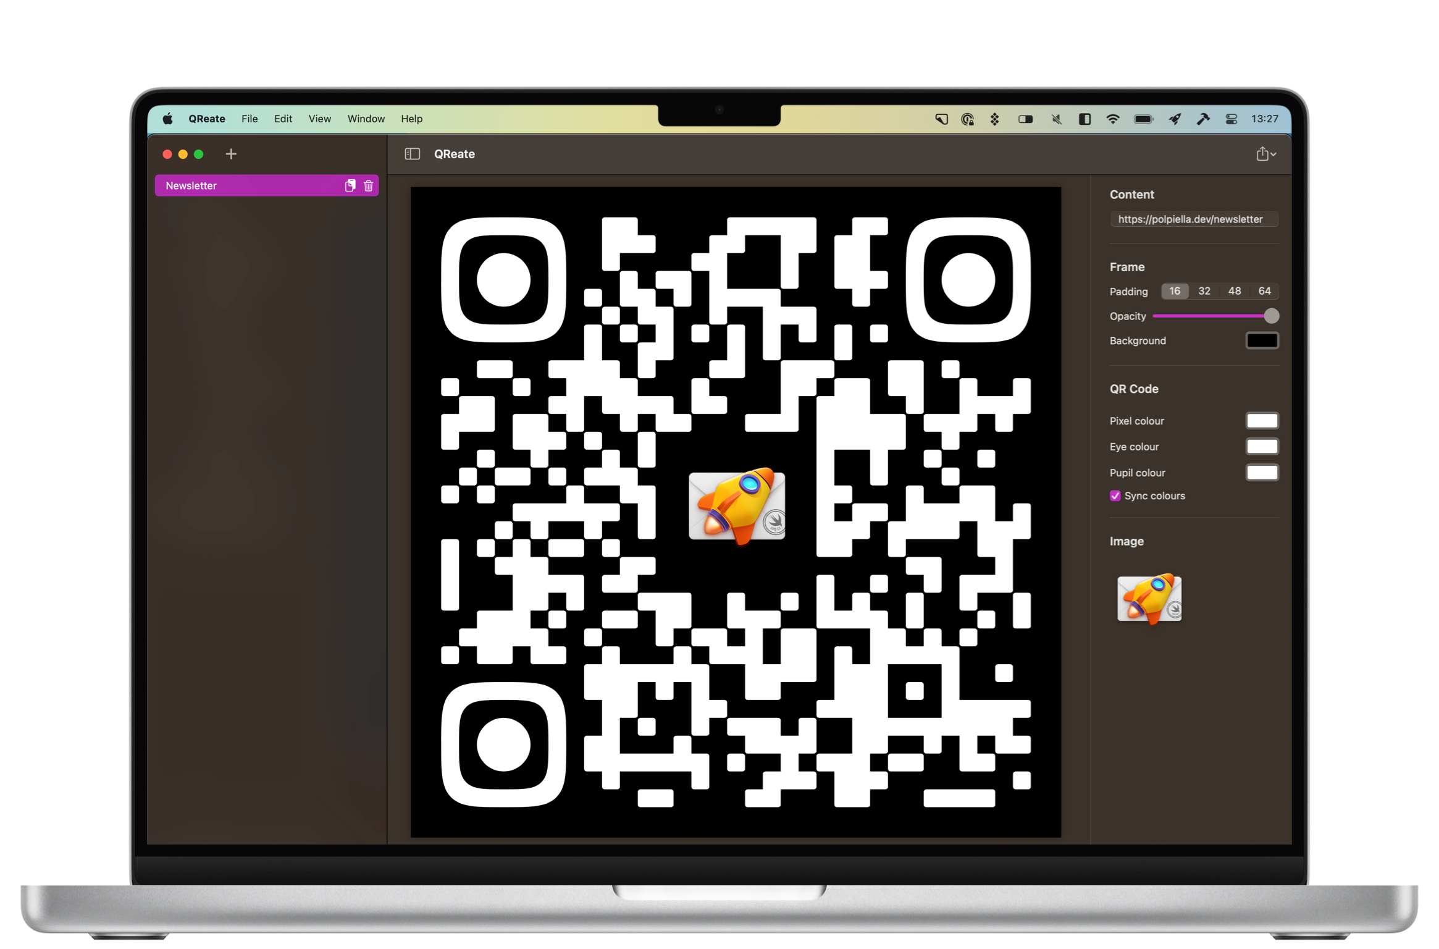Open Wi-Fi status menu
The image size is (1439, 949).
[x=1112, y=119]
